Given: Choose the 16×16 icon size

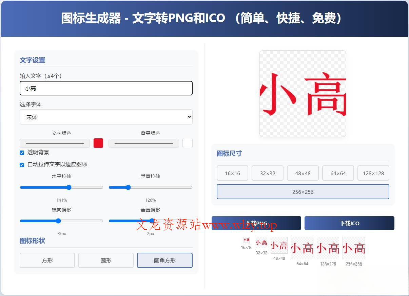Looking at the screenshot, I should 232,173.
